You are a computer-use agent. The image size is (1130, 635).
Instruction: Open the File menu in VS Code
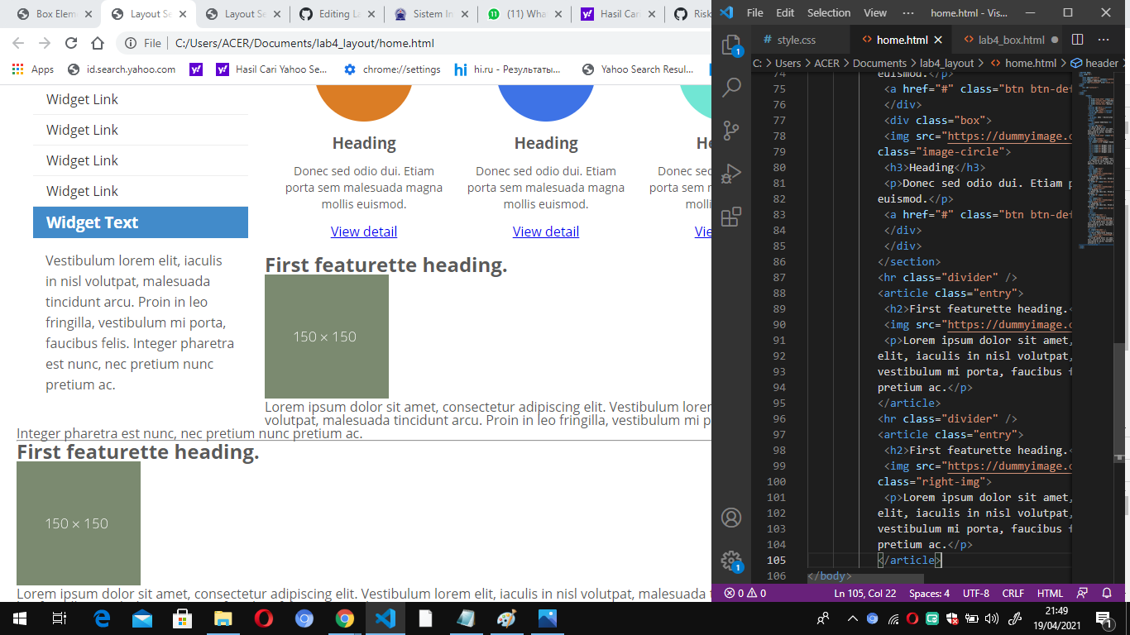(x=754, y=12)
